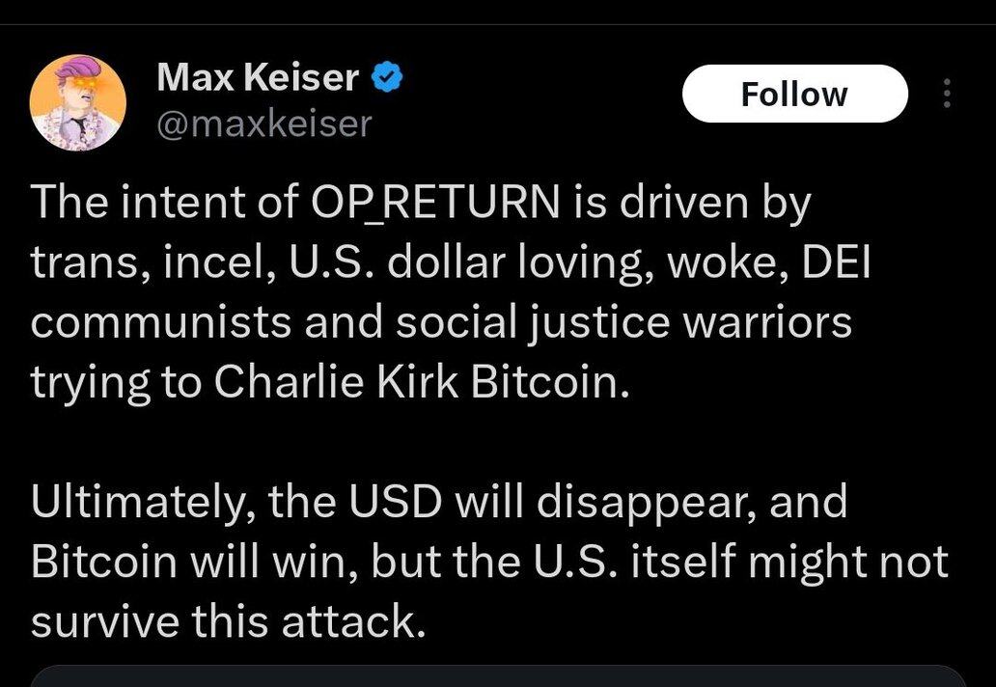Open Max Keiser's profile avatar

[x=77, y=103]
